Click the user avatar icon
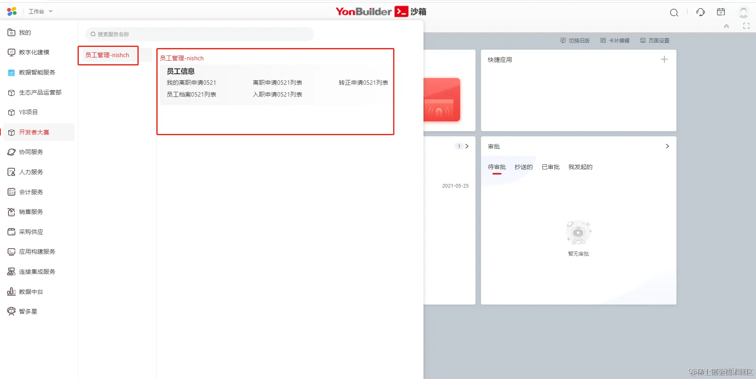This screenshot has width=756, height=379. pyautogui.click(x=743, y=13)
